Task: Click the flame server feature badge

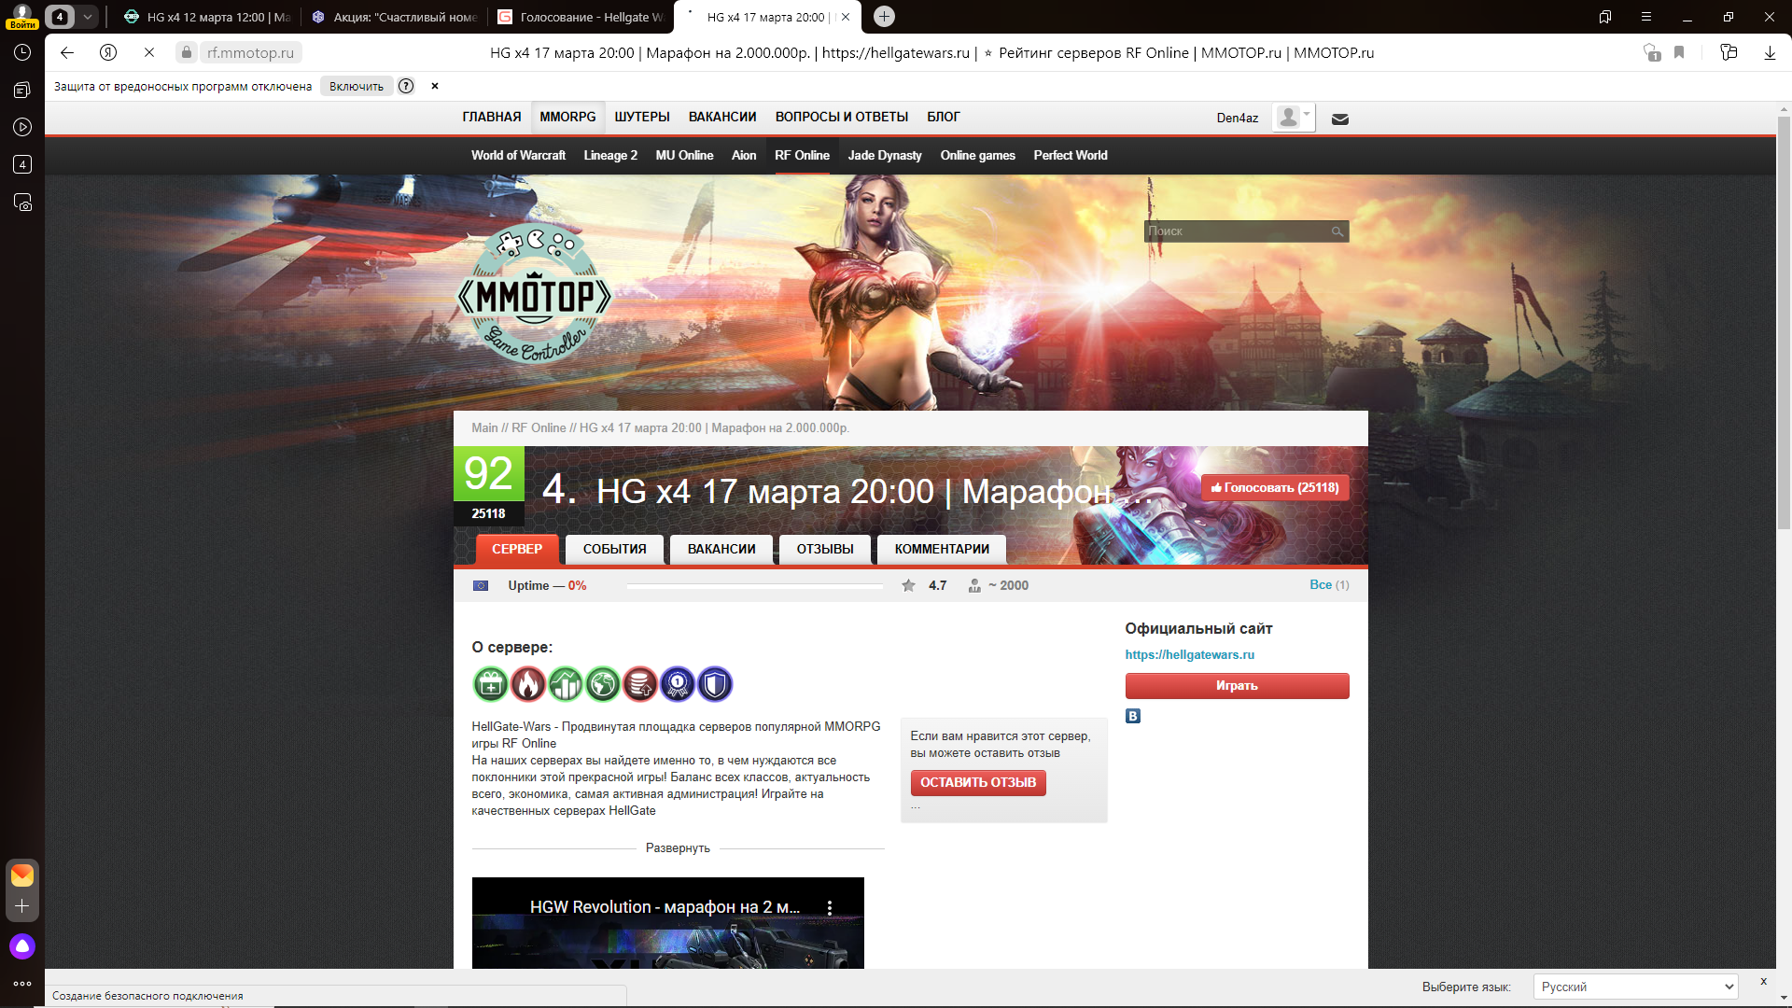Action: click(x=528, y=685)
